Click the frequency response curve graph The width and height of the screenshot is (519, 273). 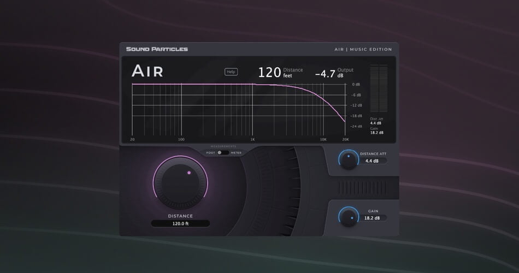click(x=239, y=110)
